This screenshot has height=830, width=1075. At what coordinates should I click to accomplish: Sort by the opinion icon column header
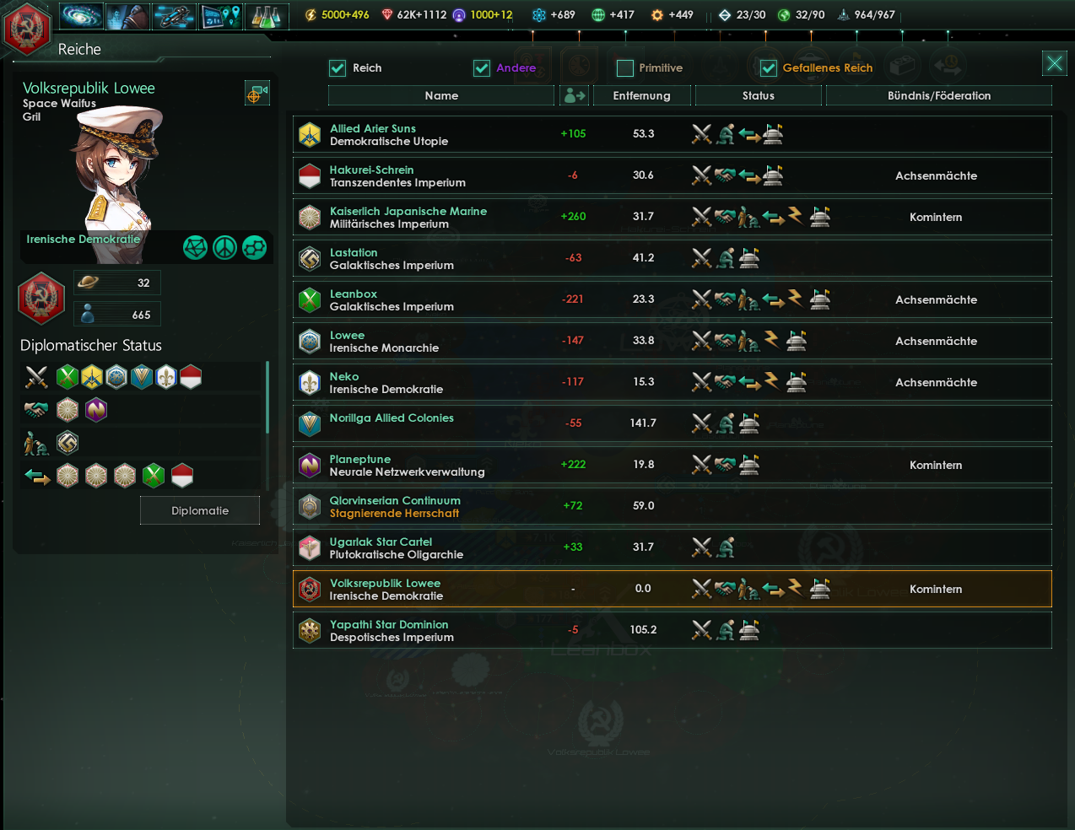pyautogui.click(x=575, y=96)
